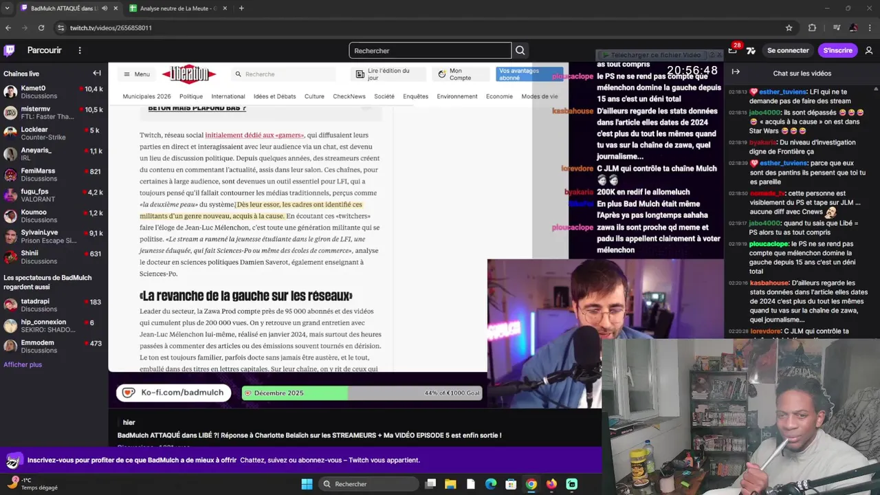This screenshot has height=495, width=880.
Task: Select Municipales 2026 in the Libération nav
Action: (146, 96)
